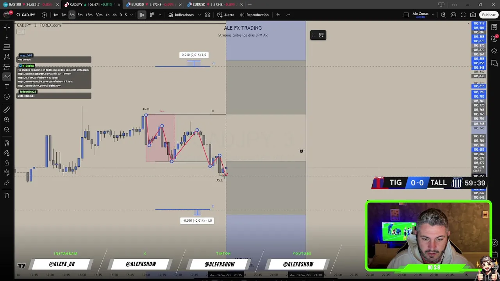Screen dimensions: 500x281
Task: Toggle magnet mode for drawings
Action: (x=7, y=143)
